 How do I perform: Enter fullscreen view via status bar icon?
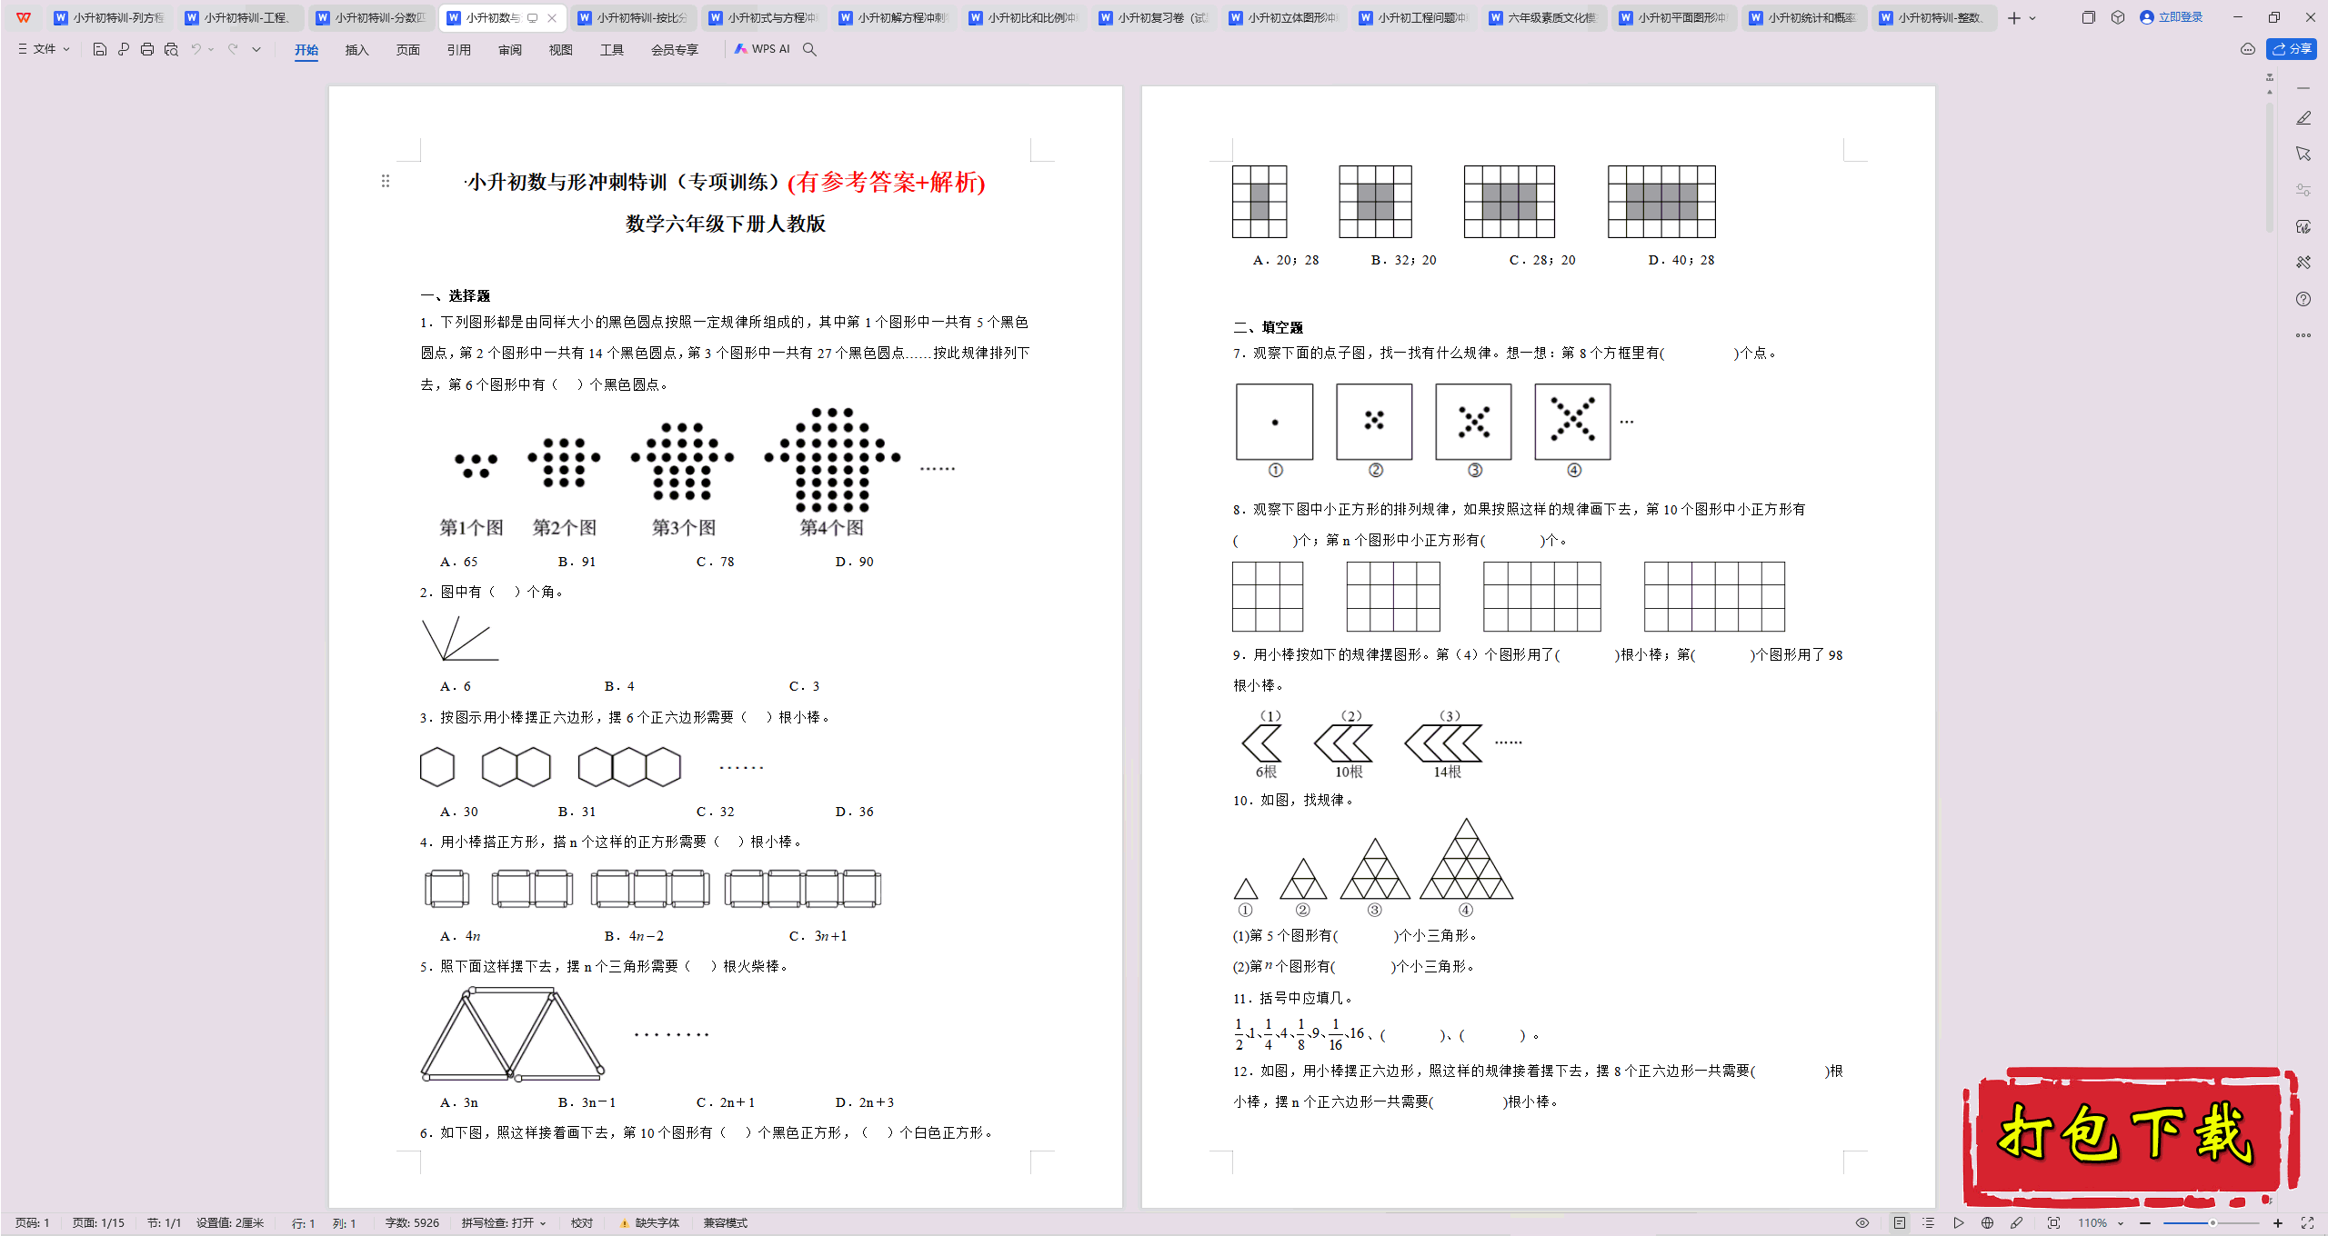(x=2307, y=1223)
